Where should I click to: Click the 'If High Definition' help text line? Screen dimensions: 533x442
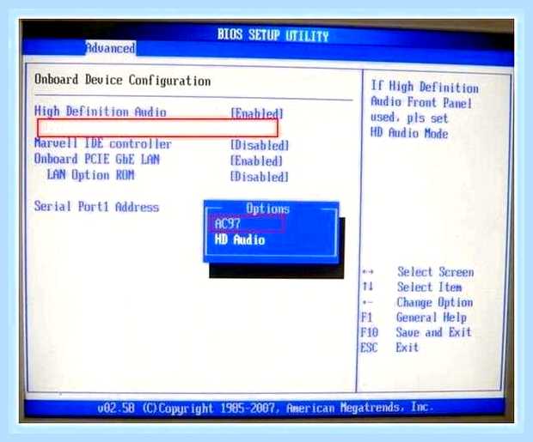[x=425, y=87]
